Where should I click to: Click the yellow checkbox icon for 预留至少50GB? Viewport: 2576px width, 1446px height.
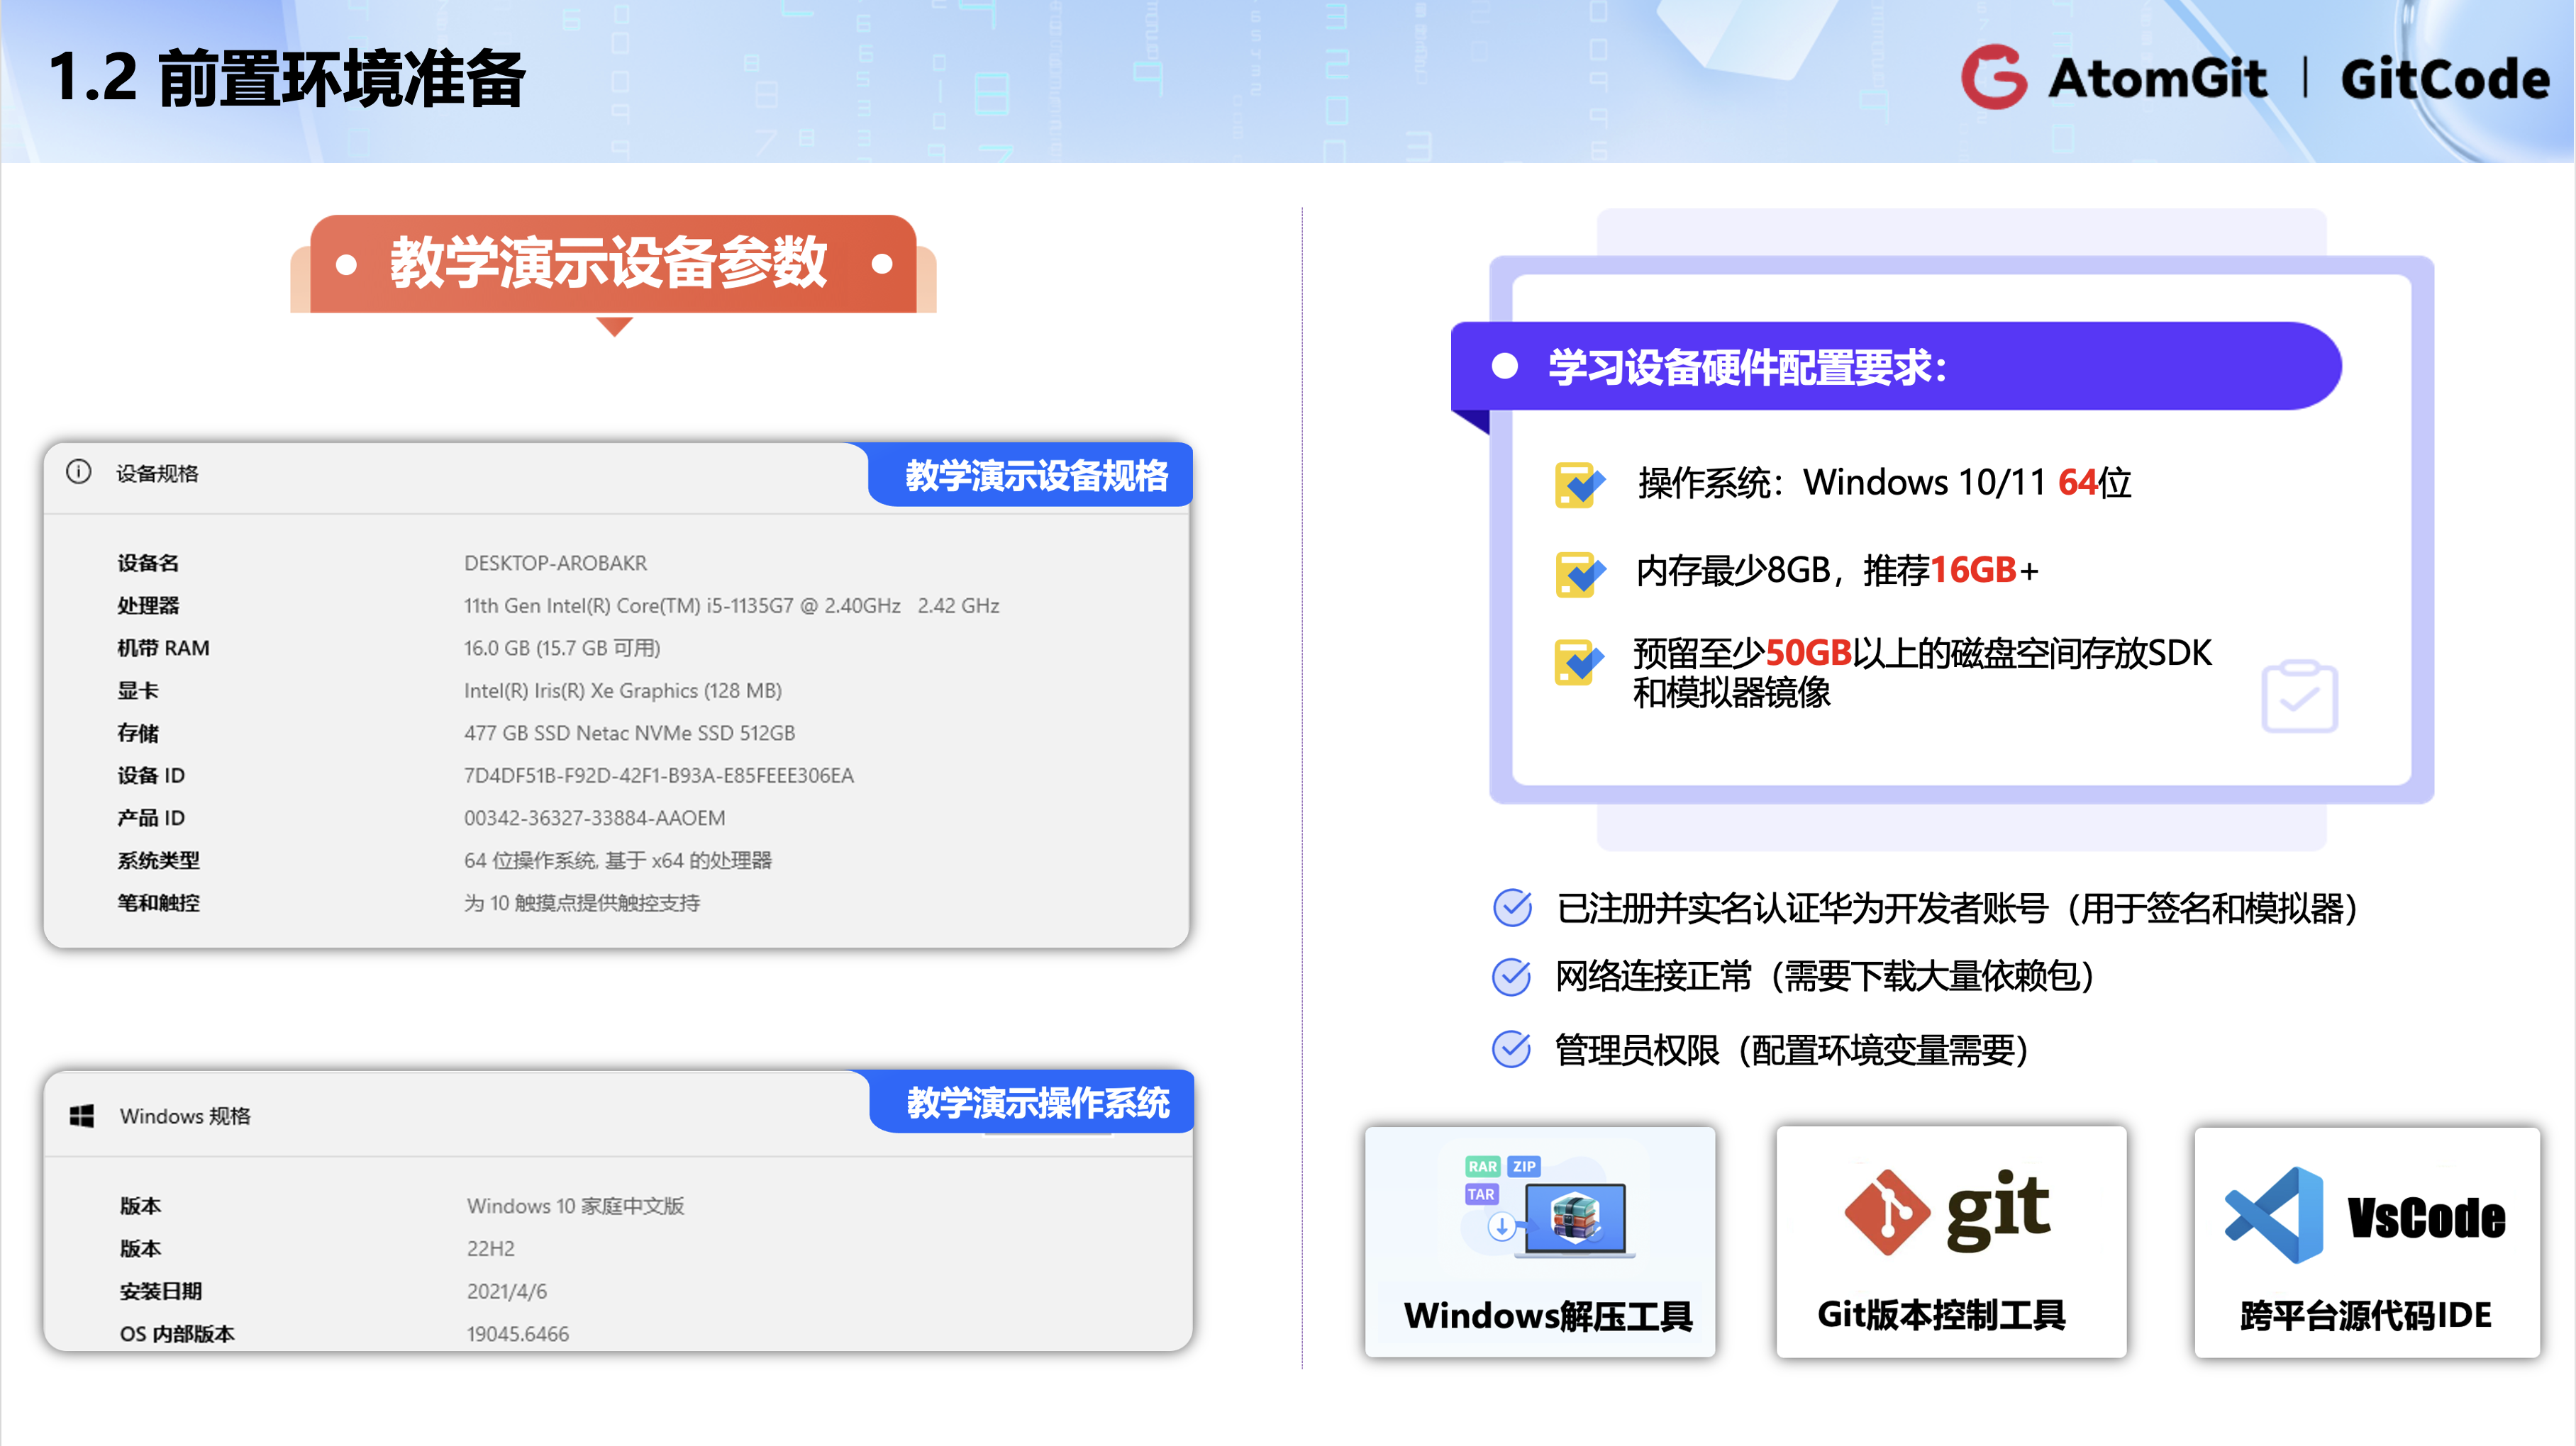click(1579, 661)
